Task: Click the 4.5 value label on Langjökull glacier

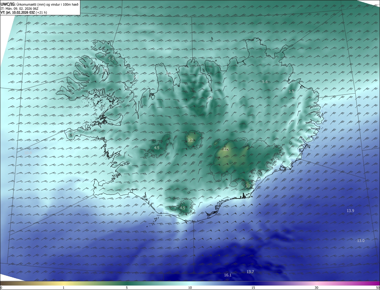Action: tap(156, 148)
